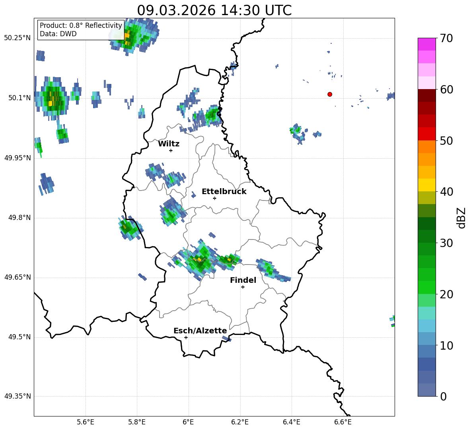Select the magenta 70 dBZ colorbar segment

click(x=426, y=44)
